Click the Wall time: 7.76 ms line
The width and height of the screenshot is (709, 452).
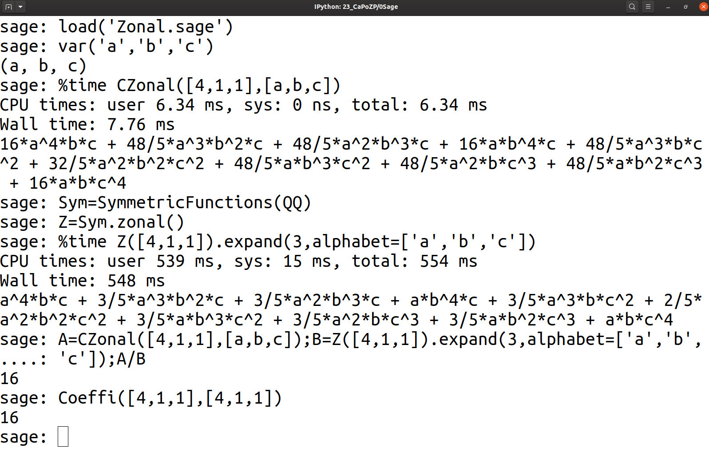(87, 124)
